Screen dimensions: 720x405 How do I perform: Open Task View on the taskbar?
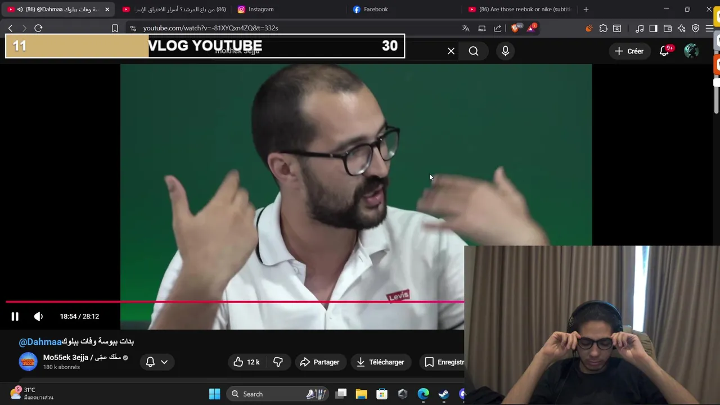point(341,394)
